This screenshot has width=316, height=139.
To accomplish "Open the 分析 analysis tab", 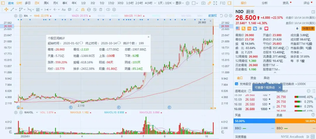I will point(265,3).
